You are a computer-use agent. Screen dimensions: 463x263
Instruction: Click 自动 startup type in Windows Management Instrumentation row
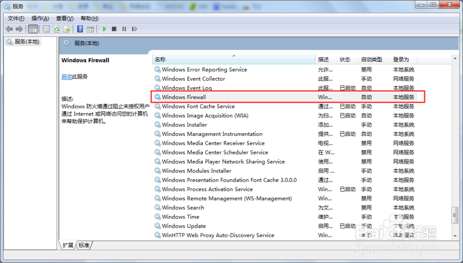coord(366,134)
